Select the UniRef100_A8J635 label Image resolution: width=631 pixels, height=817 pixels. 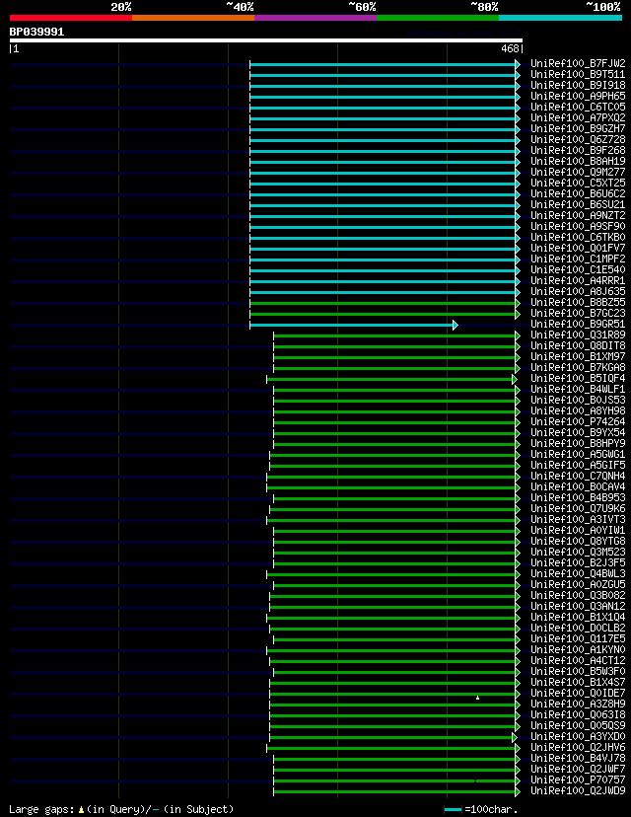pyautogui.click(x=578, y=292)
